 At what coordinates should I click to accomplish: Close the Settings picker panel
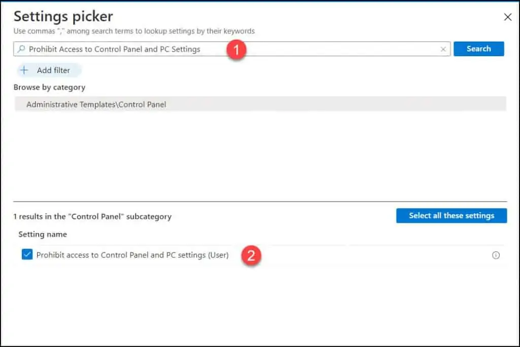(x=507, y=17)
